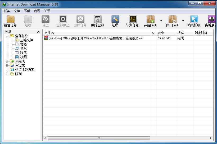Click the 删除任务 delete task icon
The height and width of the screenshot is (144, 217).
click(x=80, y=19)
